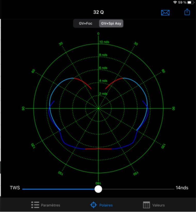
Task: Tap the 180 degree axis label
Action: point(98,183)
